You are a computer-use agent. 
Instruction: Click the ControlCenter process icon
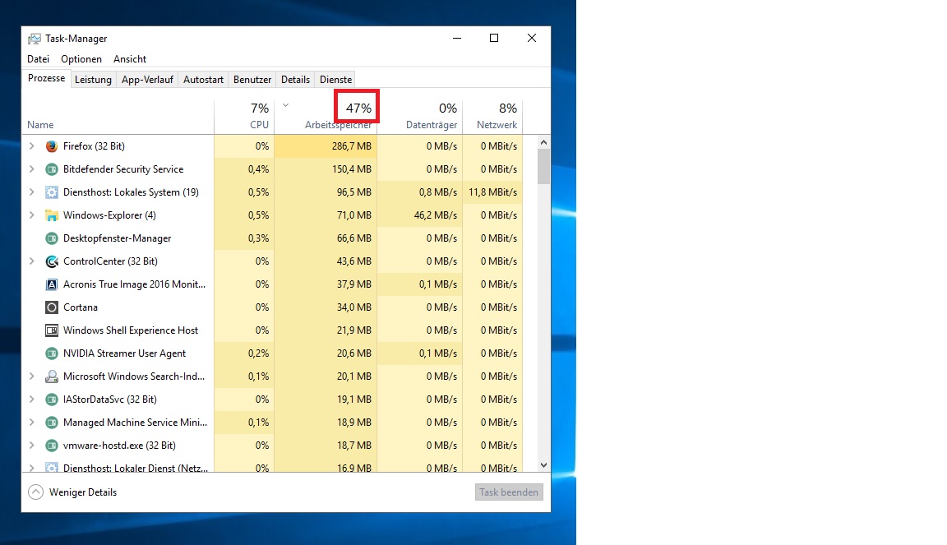[52, 261]
